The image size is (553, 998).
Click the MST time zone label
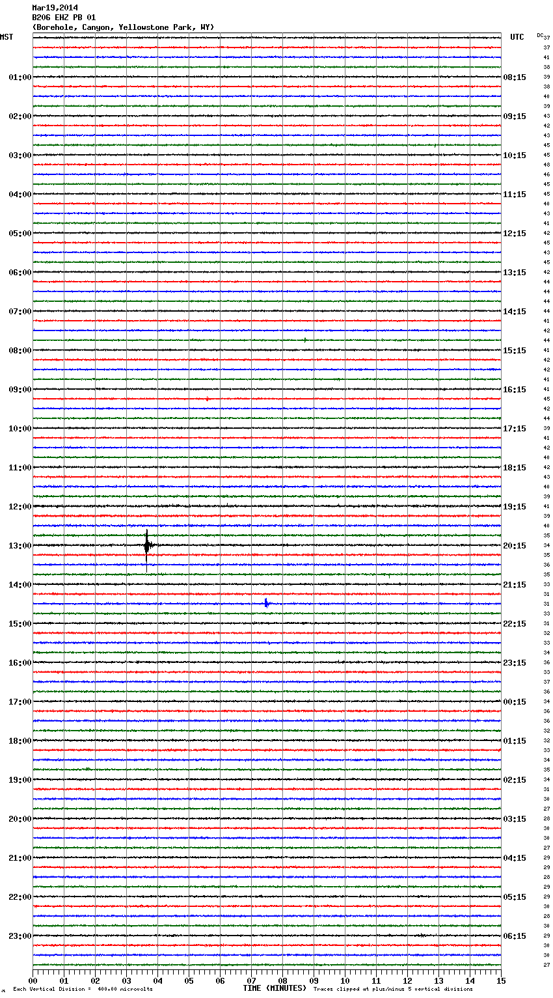click(x=7, y=37)
